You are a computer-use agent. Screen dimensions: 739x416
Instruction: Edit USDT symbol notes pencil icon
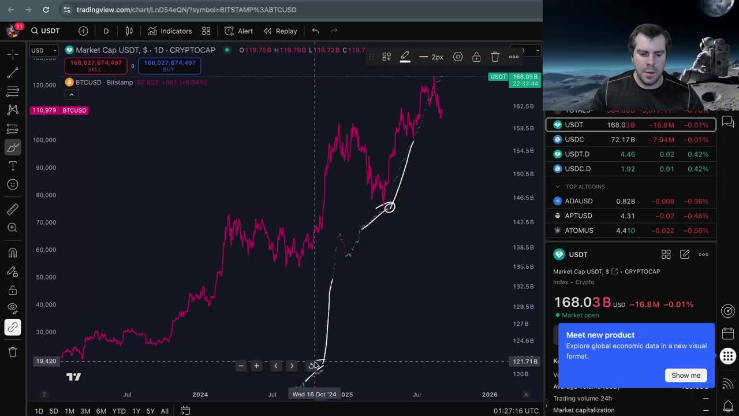(x=685, y=254)
